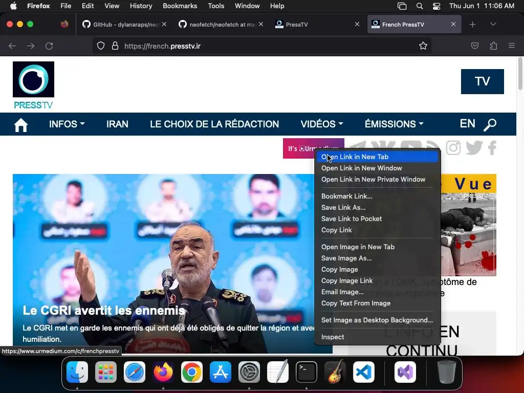The height and width of the screenshot is (393, 524).
Task: Open GarageBand from the Dock
Action: coord(335,372)
